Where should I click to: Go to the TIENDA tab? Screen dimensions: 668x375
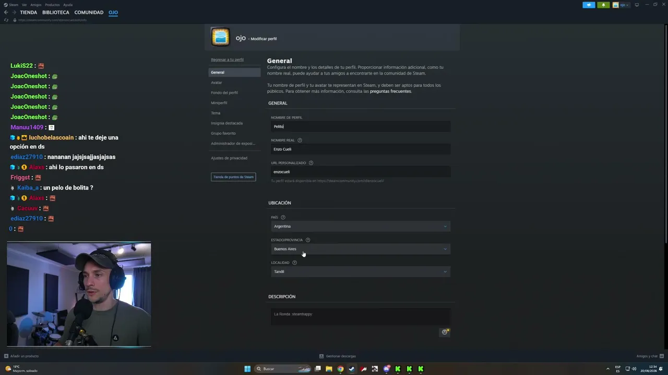[29, 12]
